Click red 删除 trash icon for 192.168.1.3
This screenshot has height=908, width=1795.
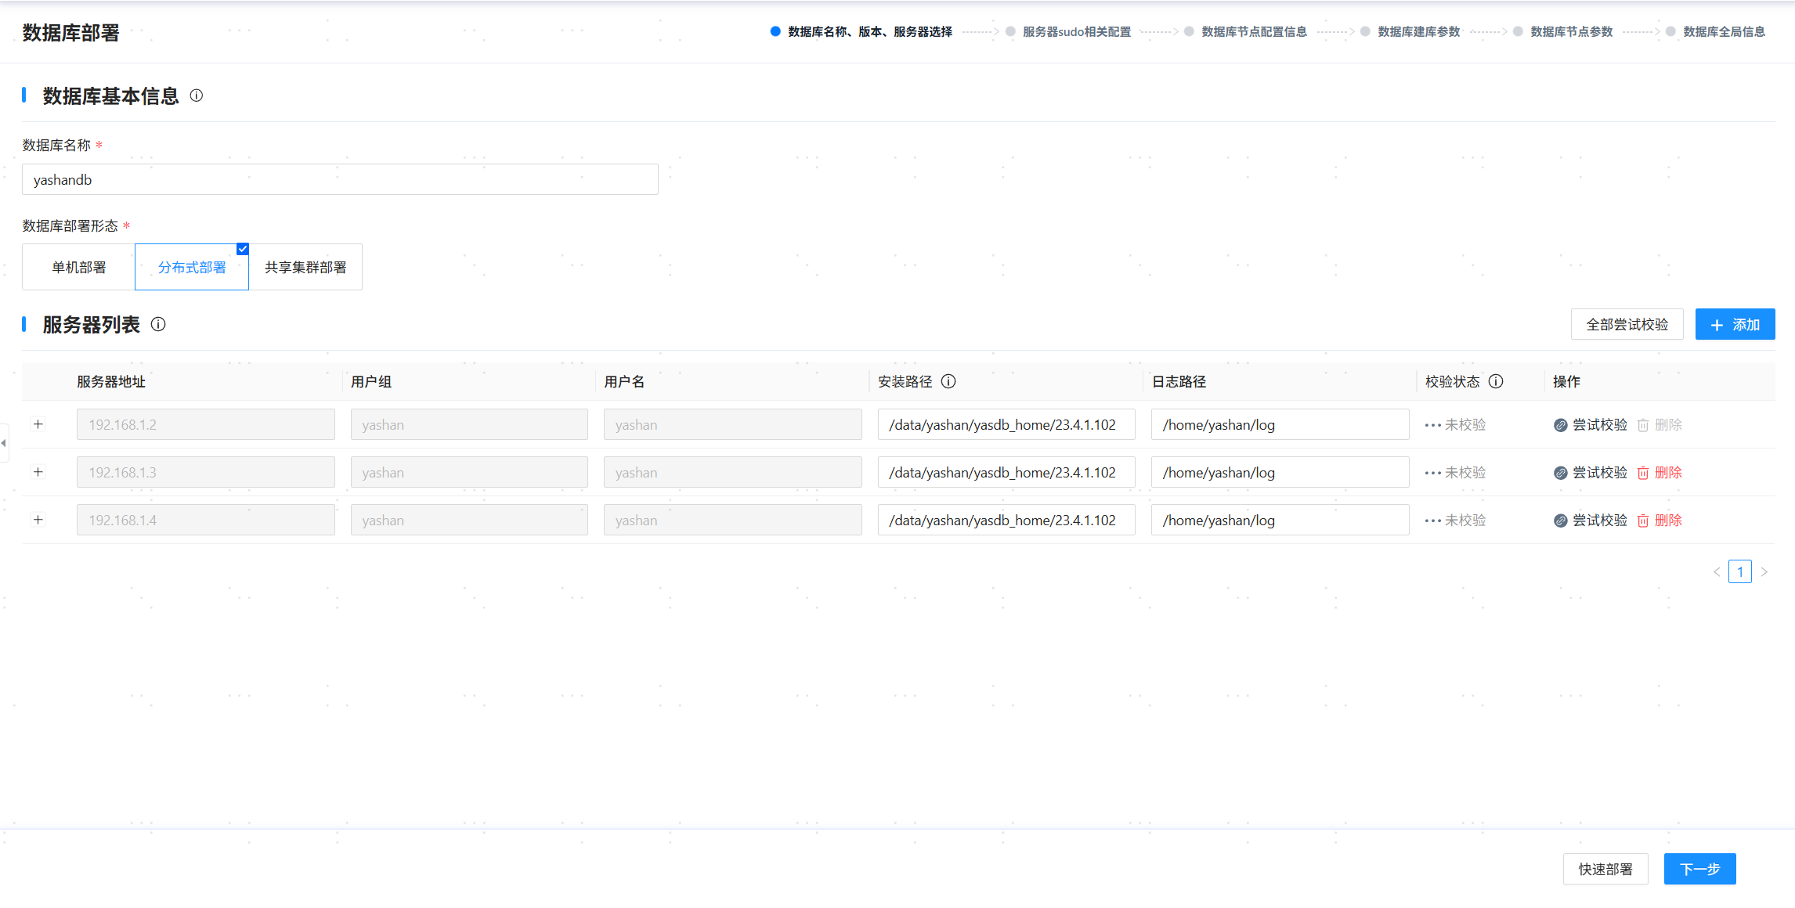(1643, 473)
